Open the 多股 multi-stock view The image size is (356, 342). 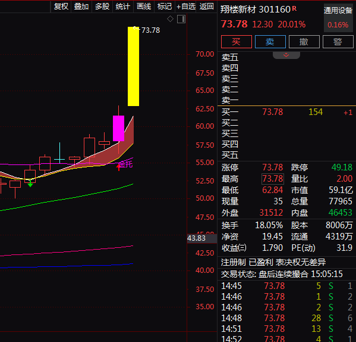pos(102,6)
